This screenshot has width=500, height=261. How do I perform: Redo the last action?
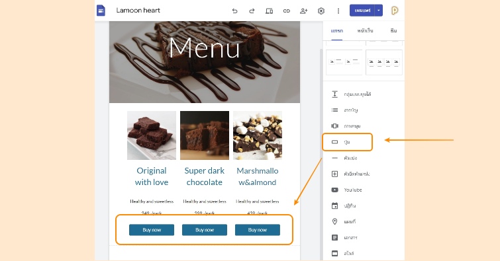pos(252,11)
